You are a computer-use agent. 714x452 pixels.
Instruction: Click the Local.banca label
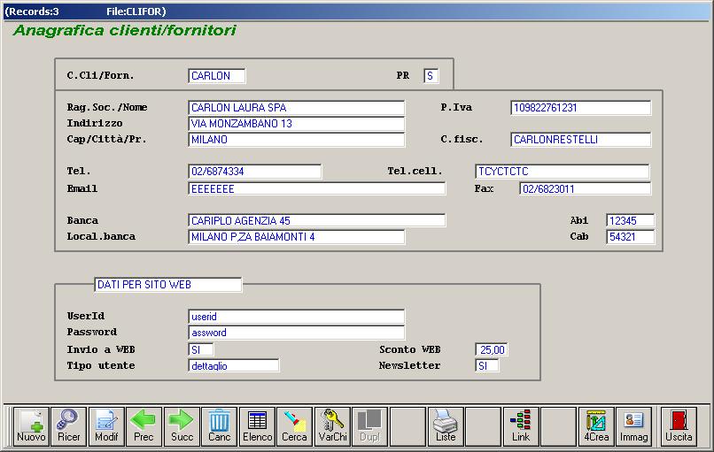coord(101,237)
